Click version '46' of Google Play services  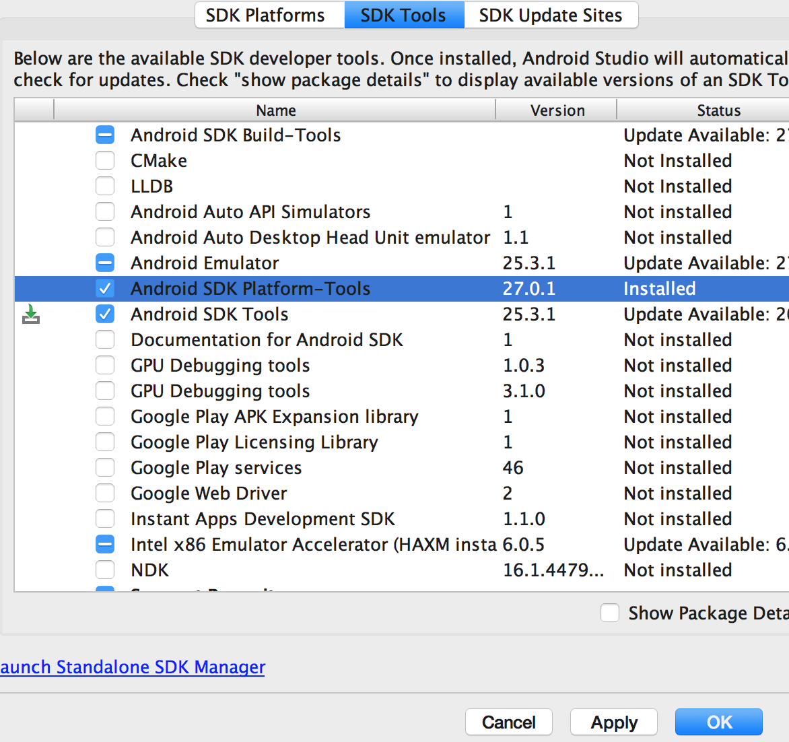513,468
